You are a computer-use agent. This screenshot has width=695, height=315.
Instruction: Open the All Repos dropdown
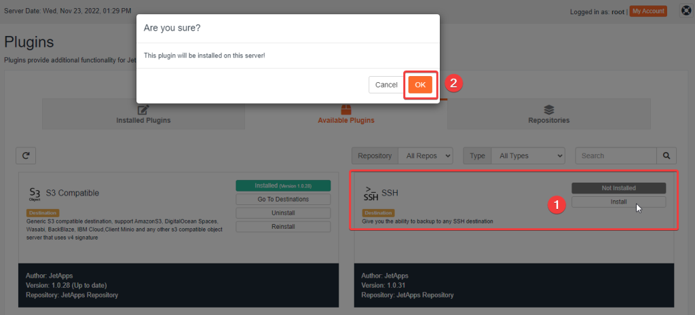[426, 155]
